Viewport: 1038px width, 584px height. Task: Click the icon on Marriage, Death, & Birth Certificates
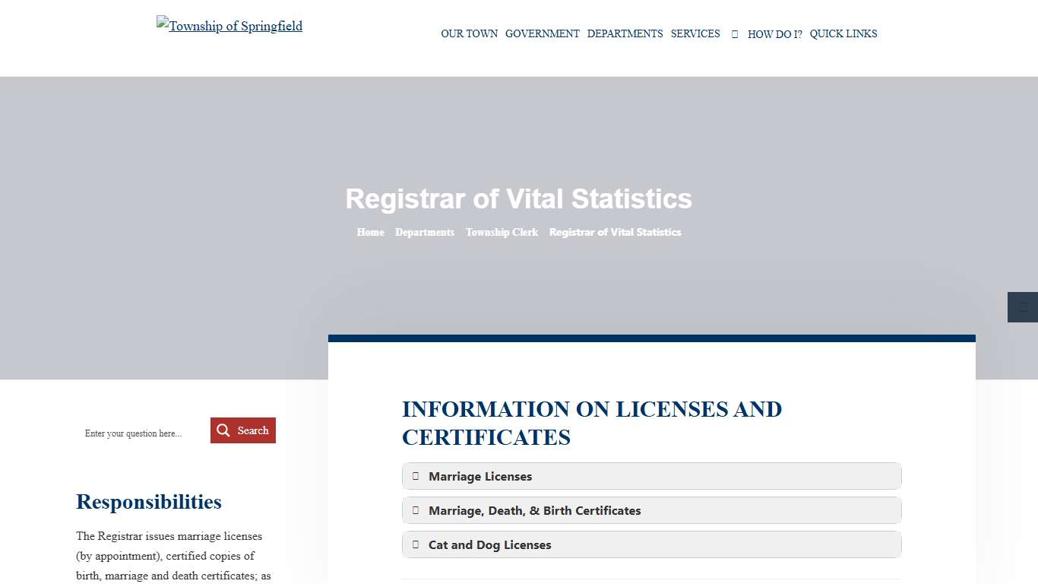(x=416, y=510)
